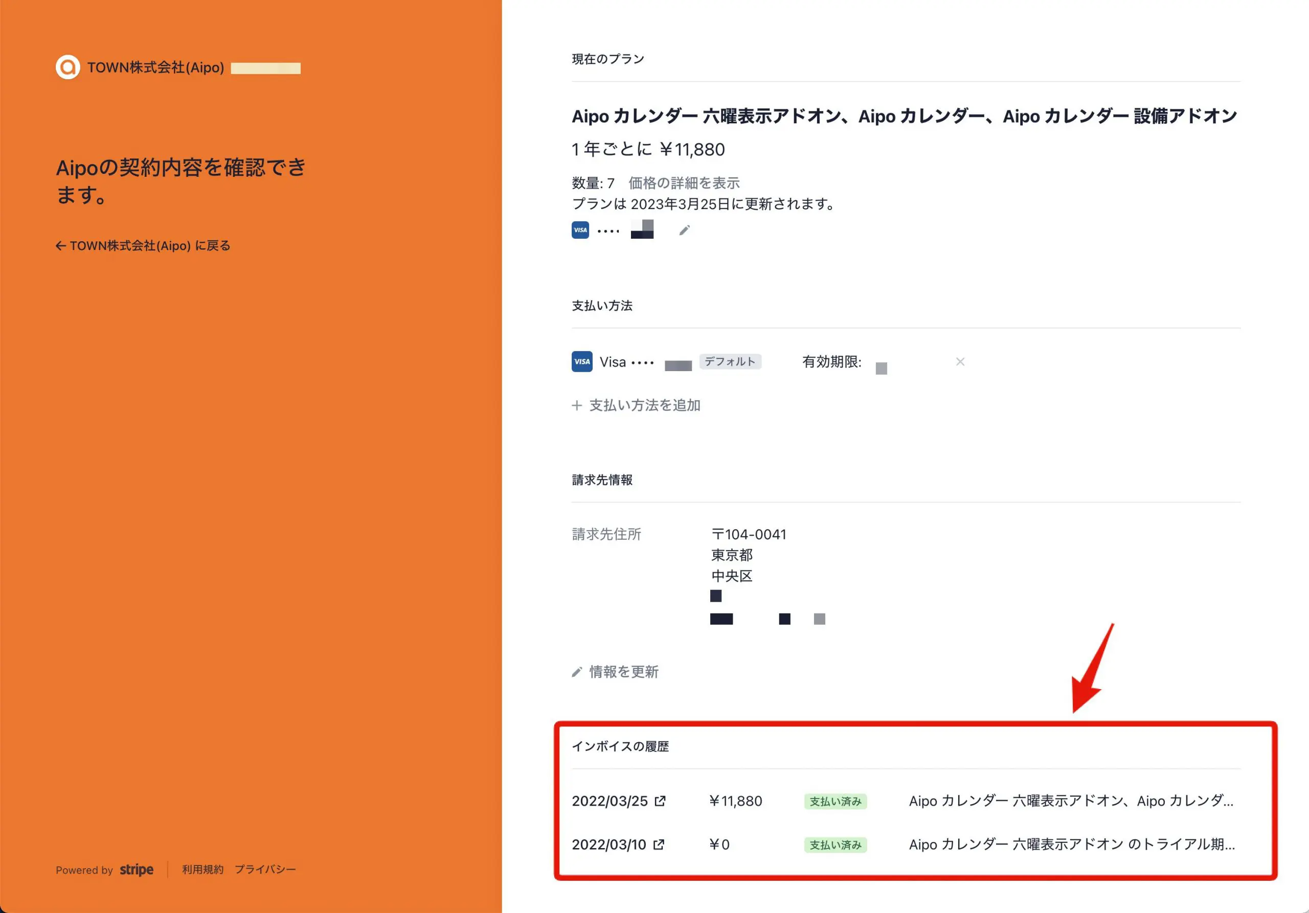This screenshot has width=1309, height=913.
Task: Click 東京都 address line
Action: pyautogui.click(x=732, y=555)
